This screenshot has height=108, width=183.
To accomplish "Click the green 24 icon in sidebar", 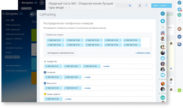I will tap(162, 98).
